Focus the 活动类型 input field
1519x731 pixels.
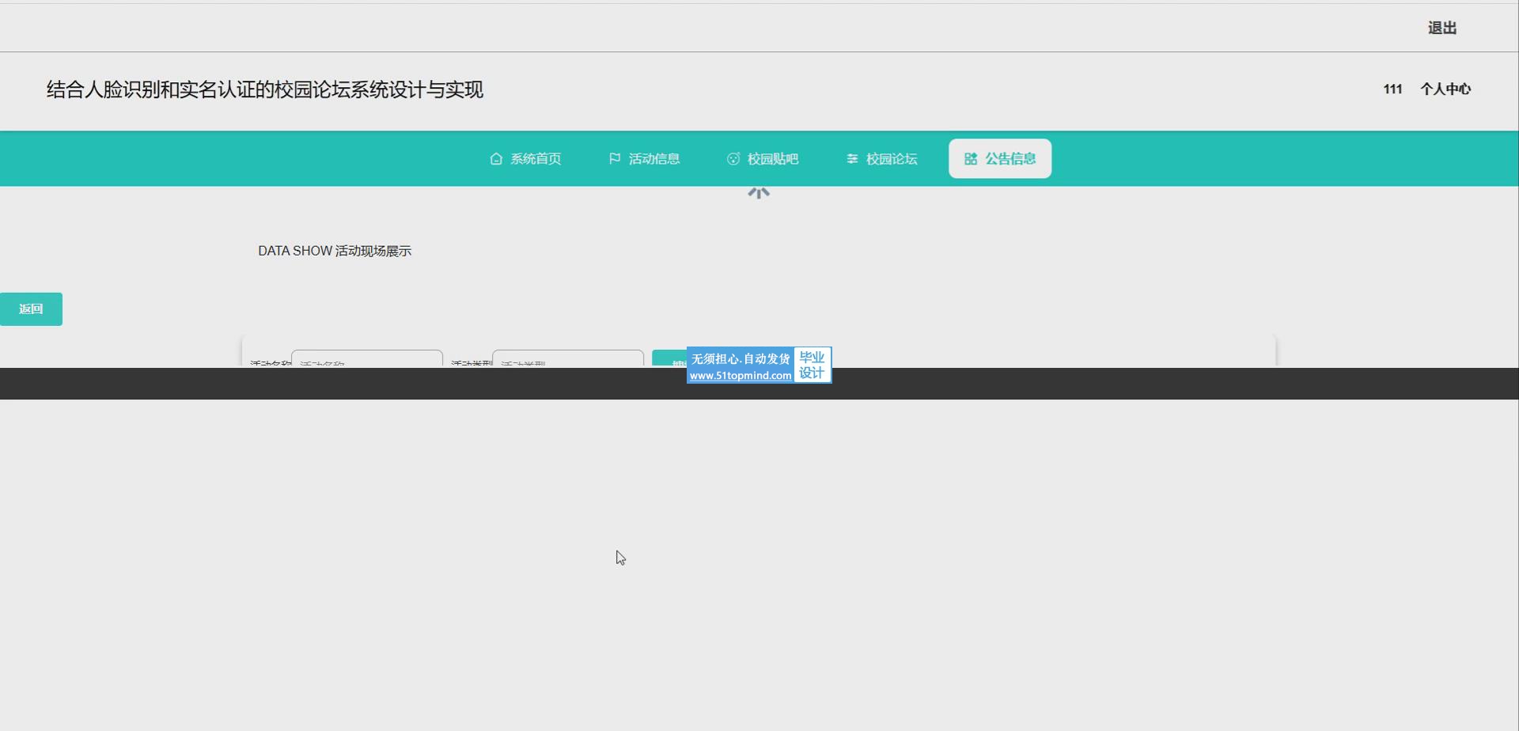click(x=568, y=359)
